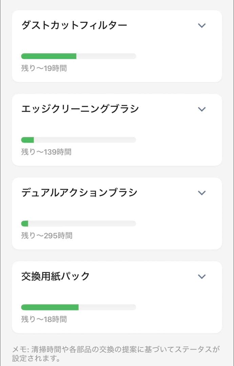Click the ダストカットフィルター chevron arrow

(x=202, y=25)
